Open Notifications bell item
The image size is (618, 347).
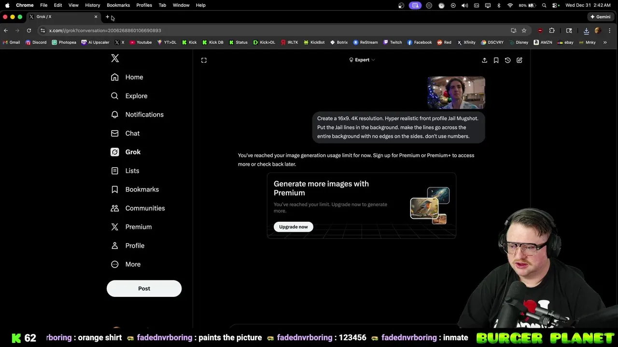[137, 115]
